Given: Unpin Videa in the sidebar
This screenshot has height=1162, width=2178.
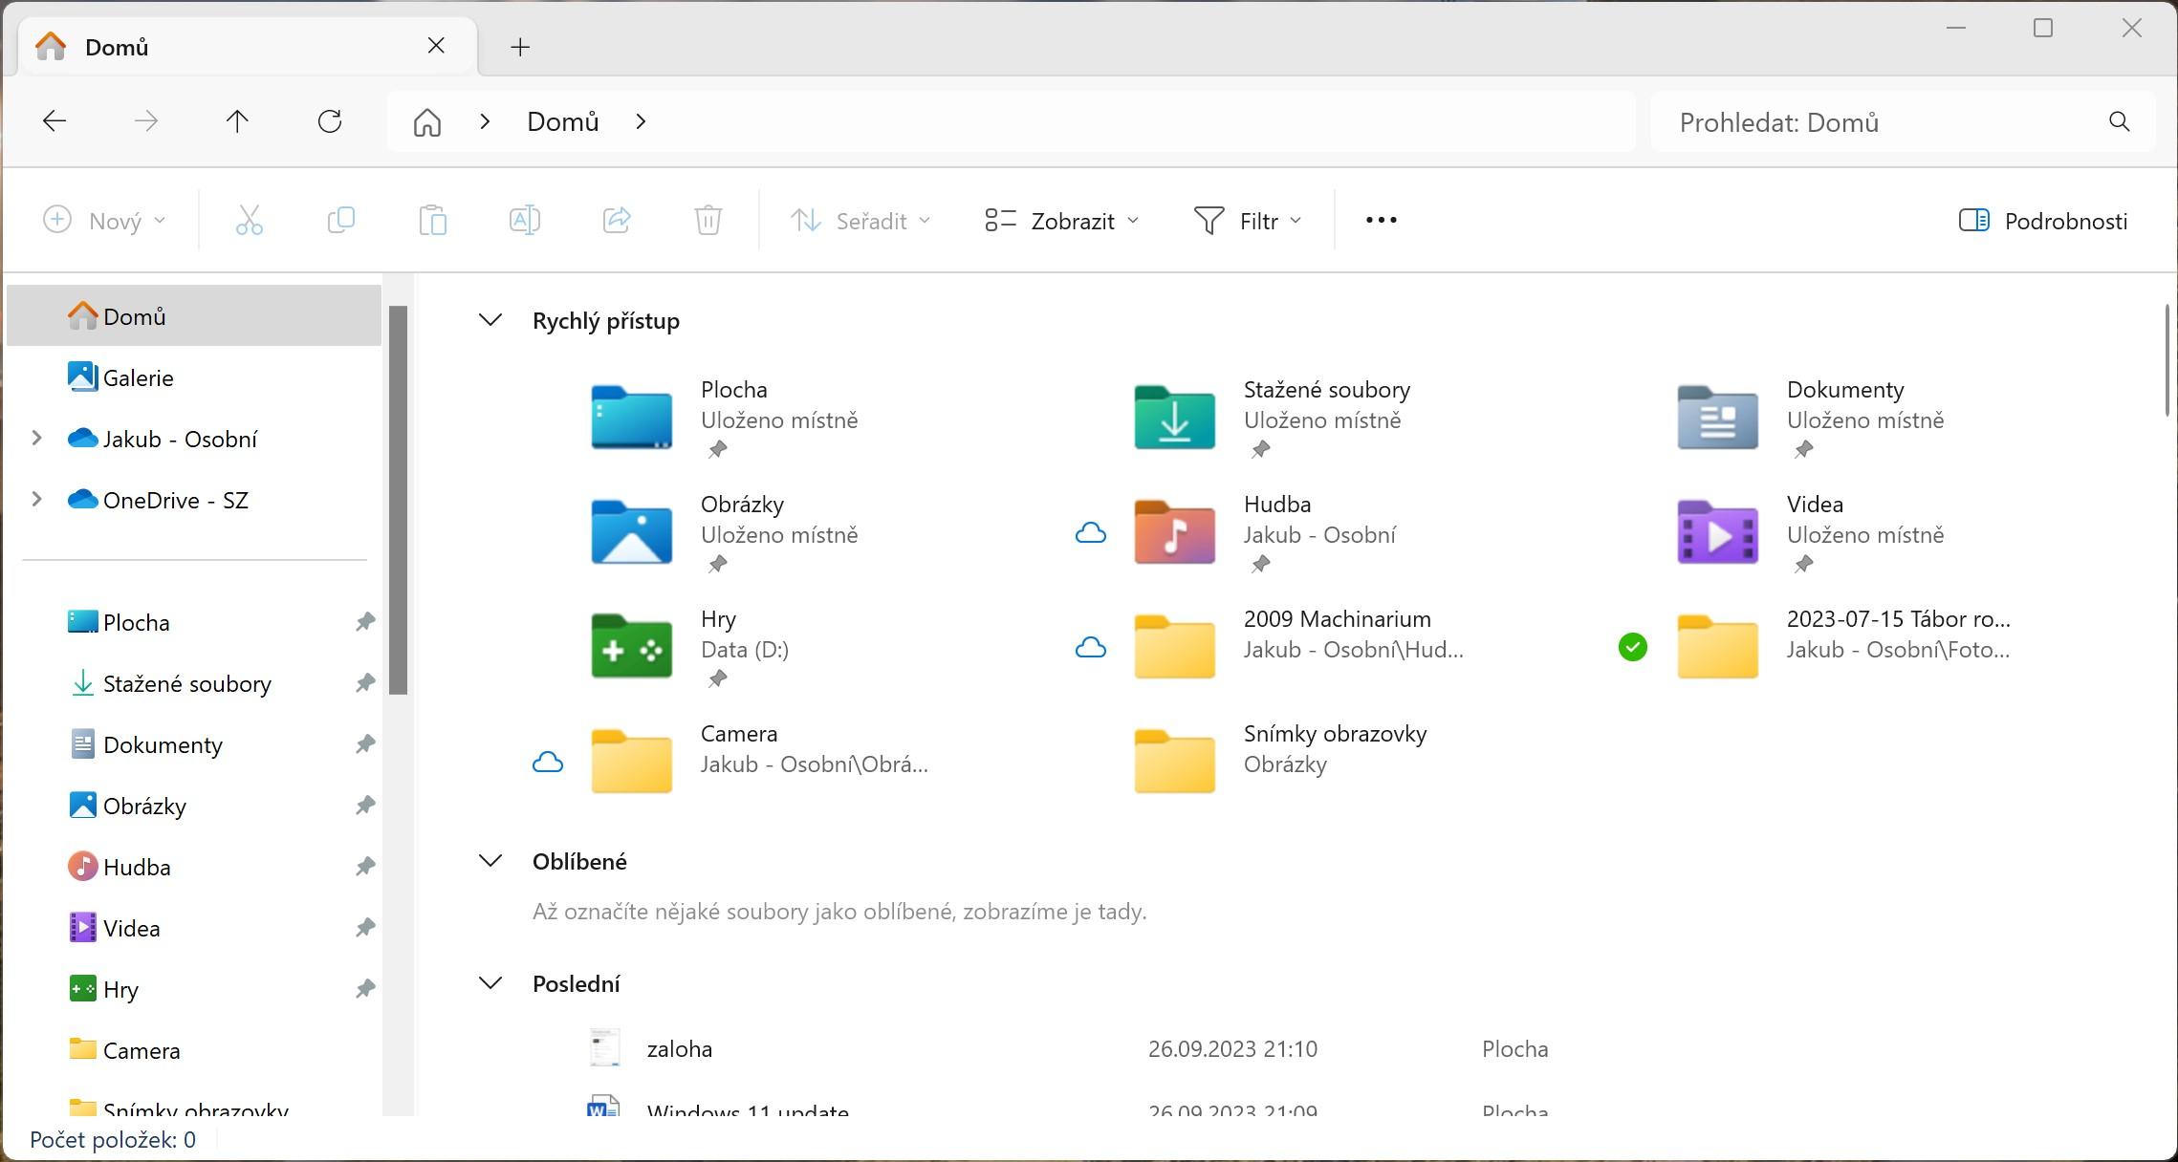Looking at the screenshot, I should (365, 928).
